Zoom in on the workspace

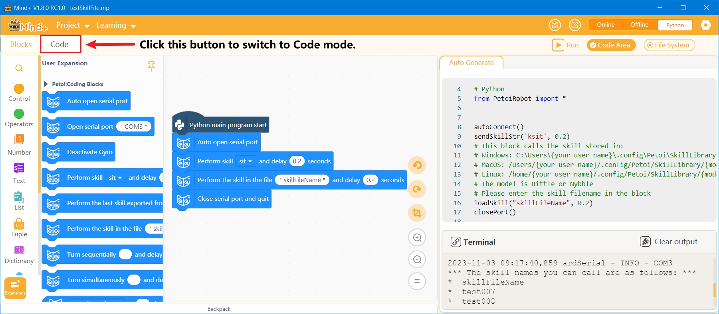point(417,238)
